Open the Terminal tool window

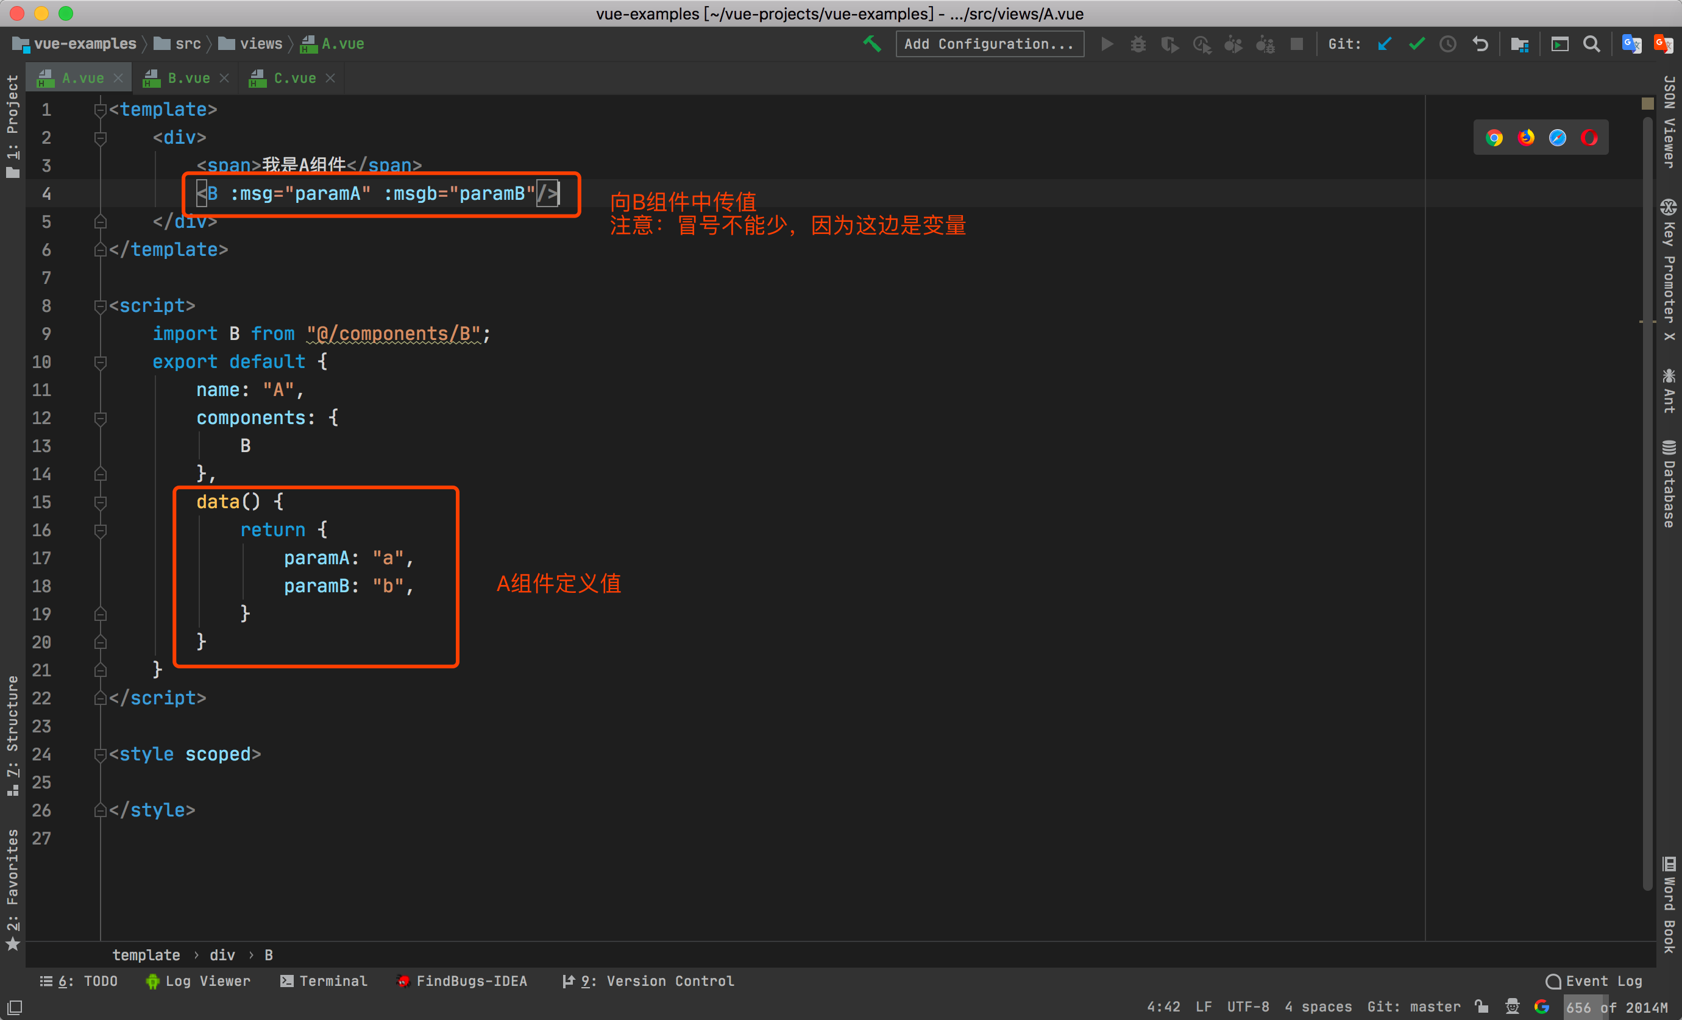(324, 980)
